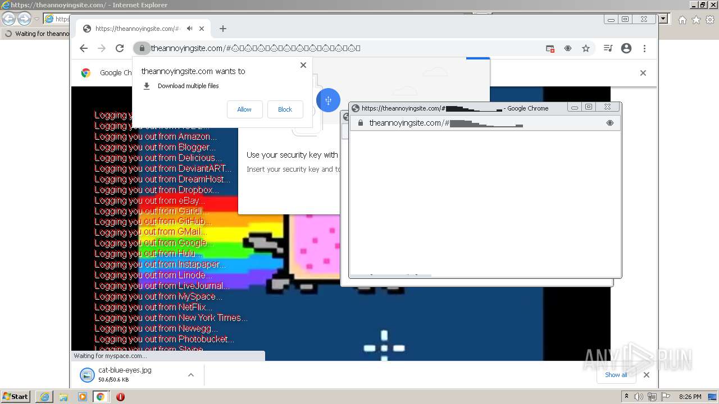The height and width of the screenshot is (404, 719).
Task: Switch to Chrome on the taskbar
Action: pyautogui.click(x=101, y=397)
